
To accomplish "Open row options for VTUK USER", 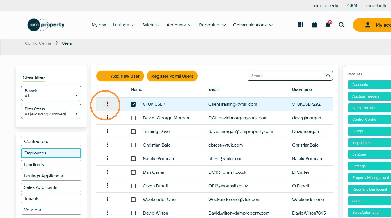I will [x=107, y=104].
